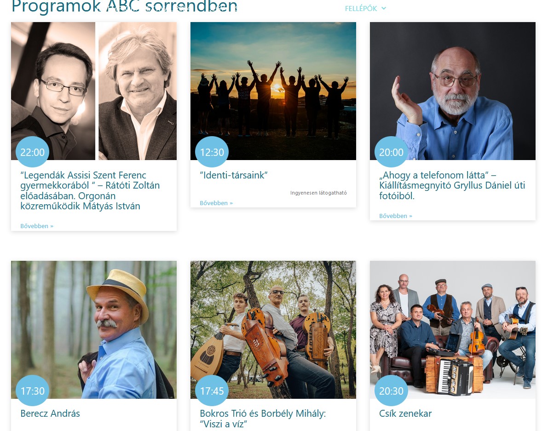This screenshot has width=542, height=431.
Task: Click the 20:30 time badge
Action: (x=391, y=391)
